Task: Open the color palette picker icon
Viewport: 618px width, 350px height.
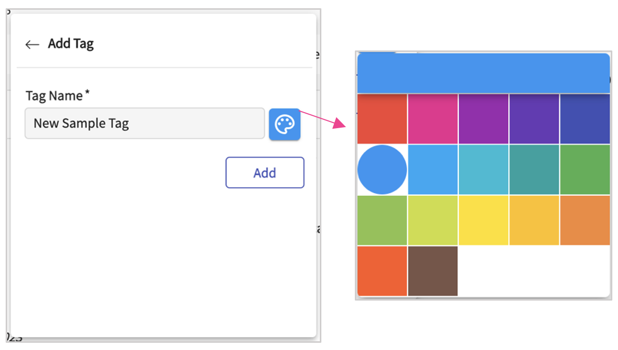Action: pyautogui.click(x=284, y=124)
